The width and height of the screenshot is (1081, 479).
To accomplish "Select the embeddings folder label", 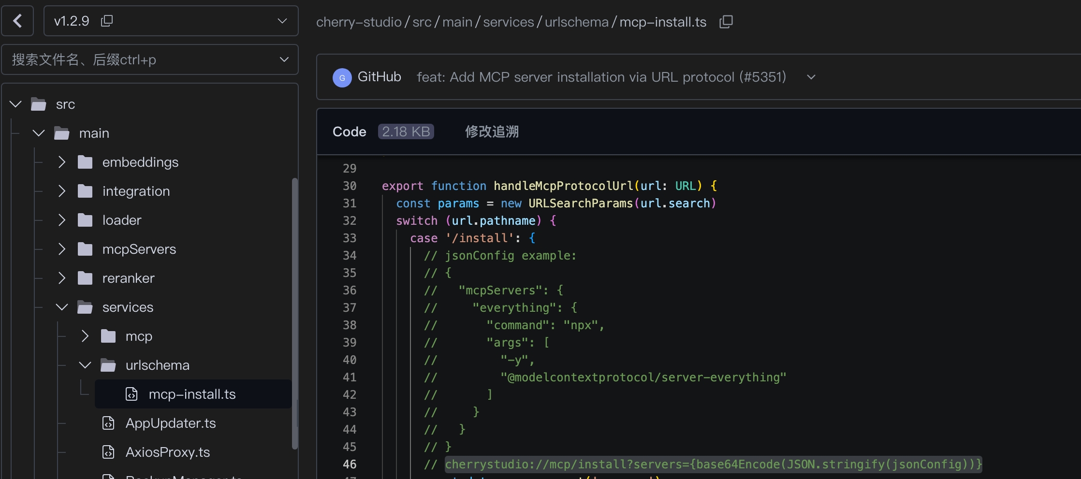I will coord(140,162).
